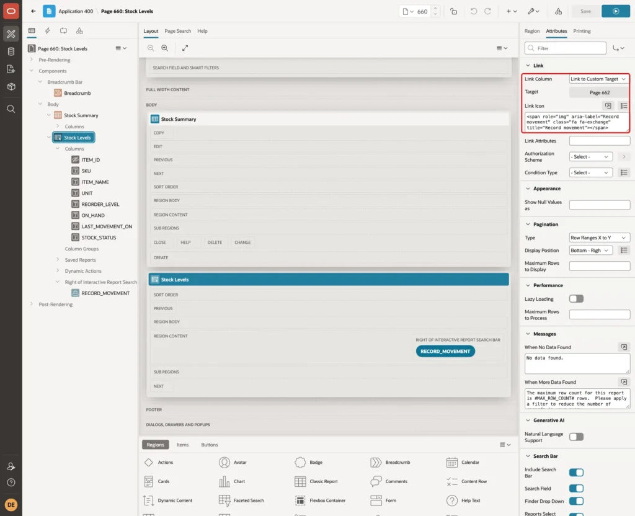Undo the last change

473,11
